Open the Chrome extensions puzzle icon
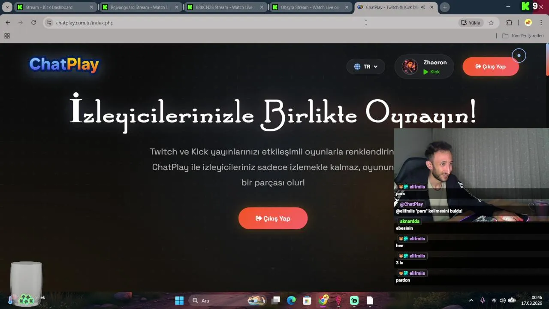This screenshot has width=549, height=309. click(x=509, y=23)
